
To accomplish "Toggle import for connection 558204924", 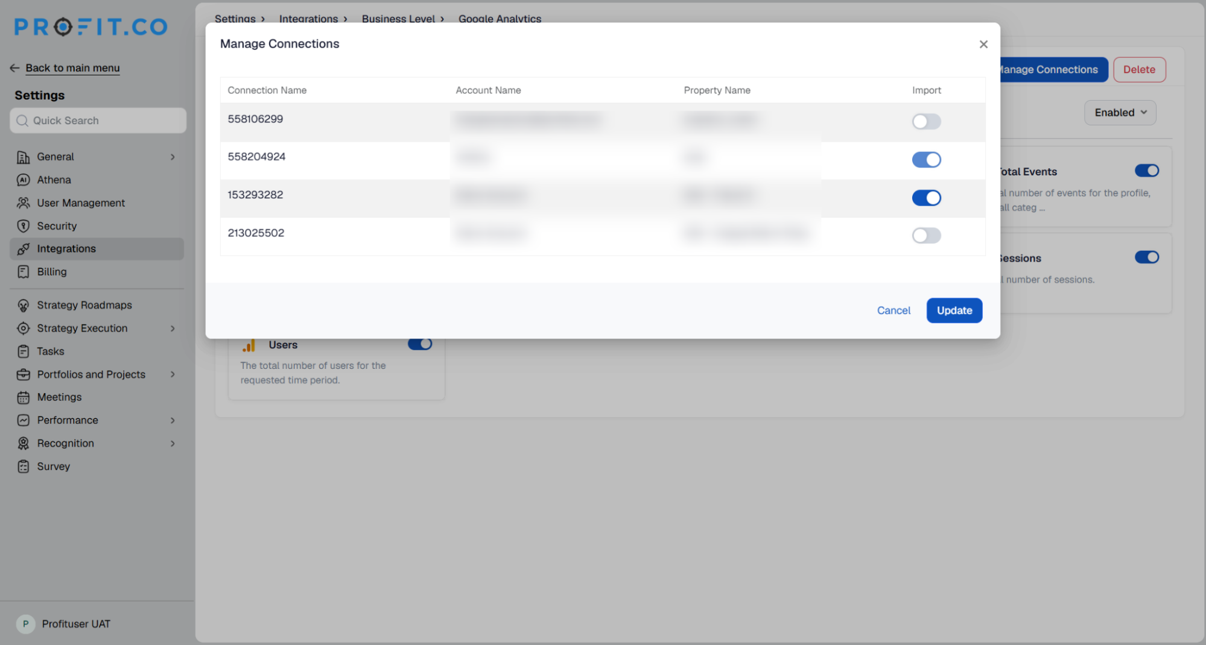I will click(926, 159).
